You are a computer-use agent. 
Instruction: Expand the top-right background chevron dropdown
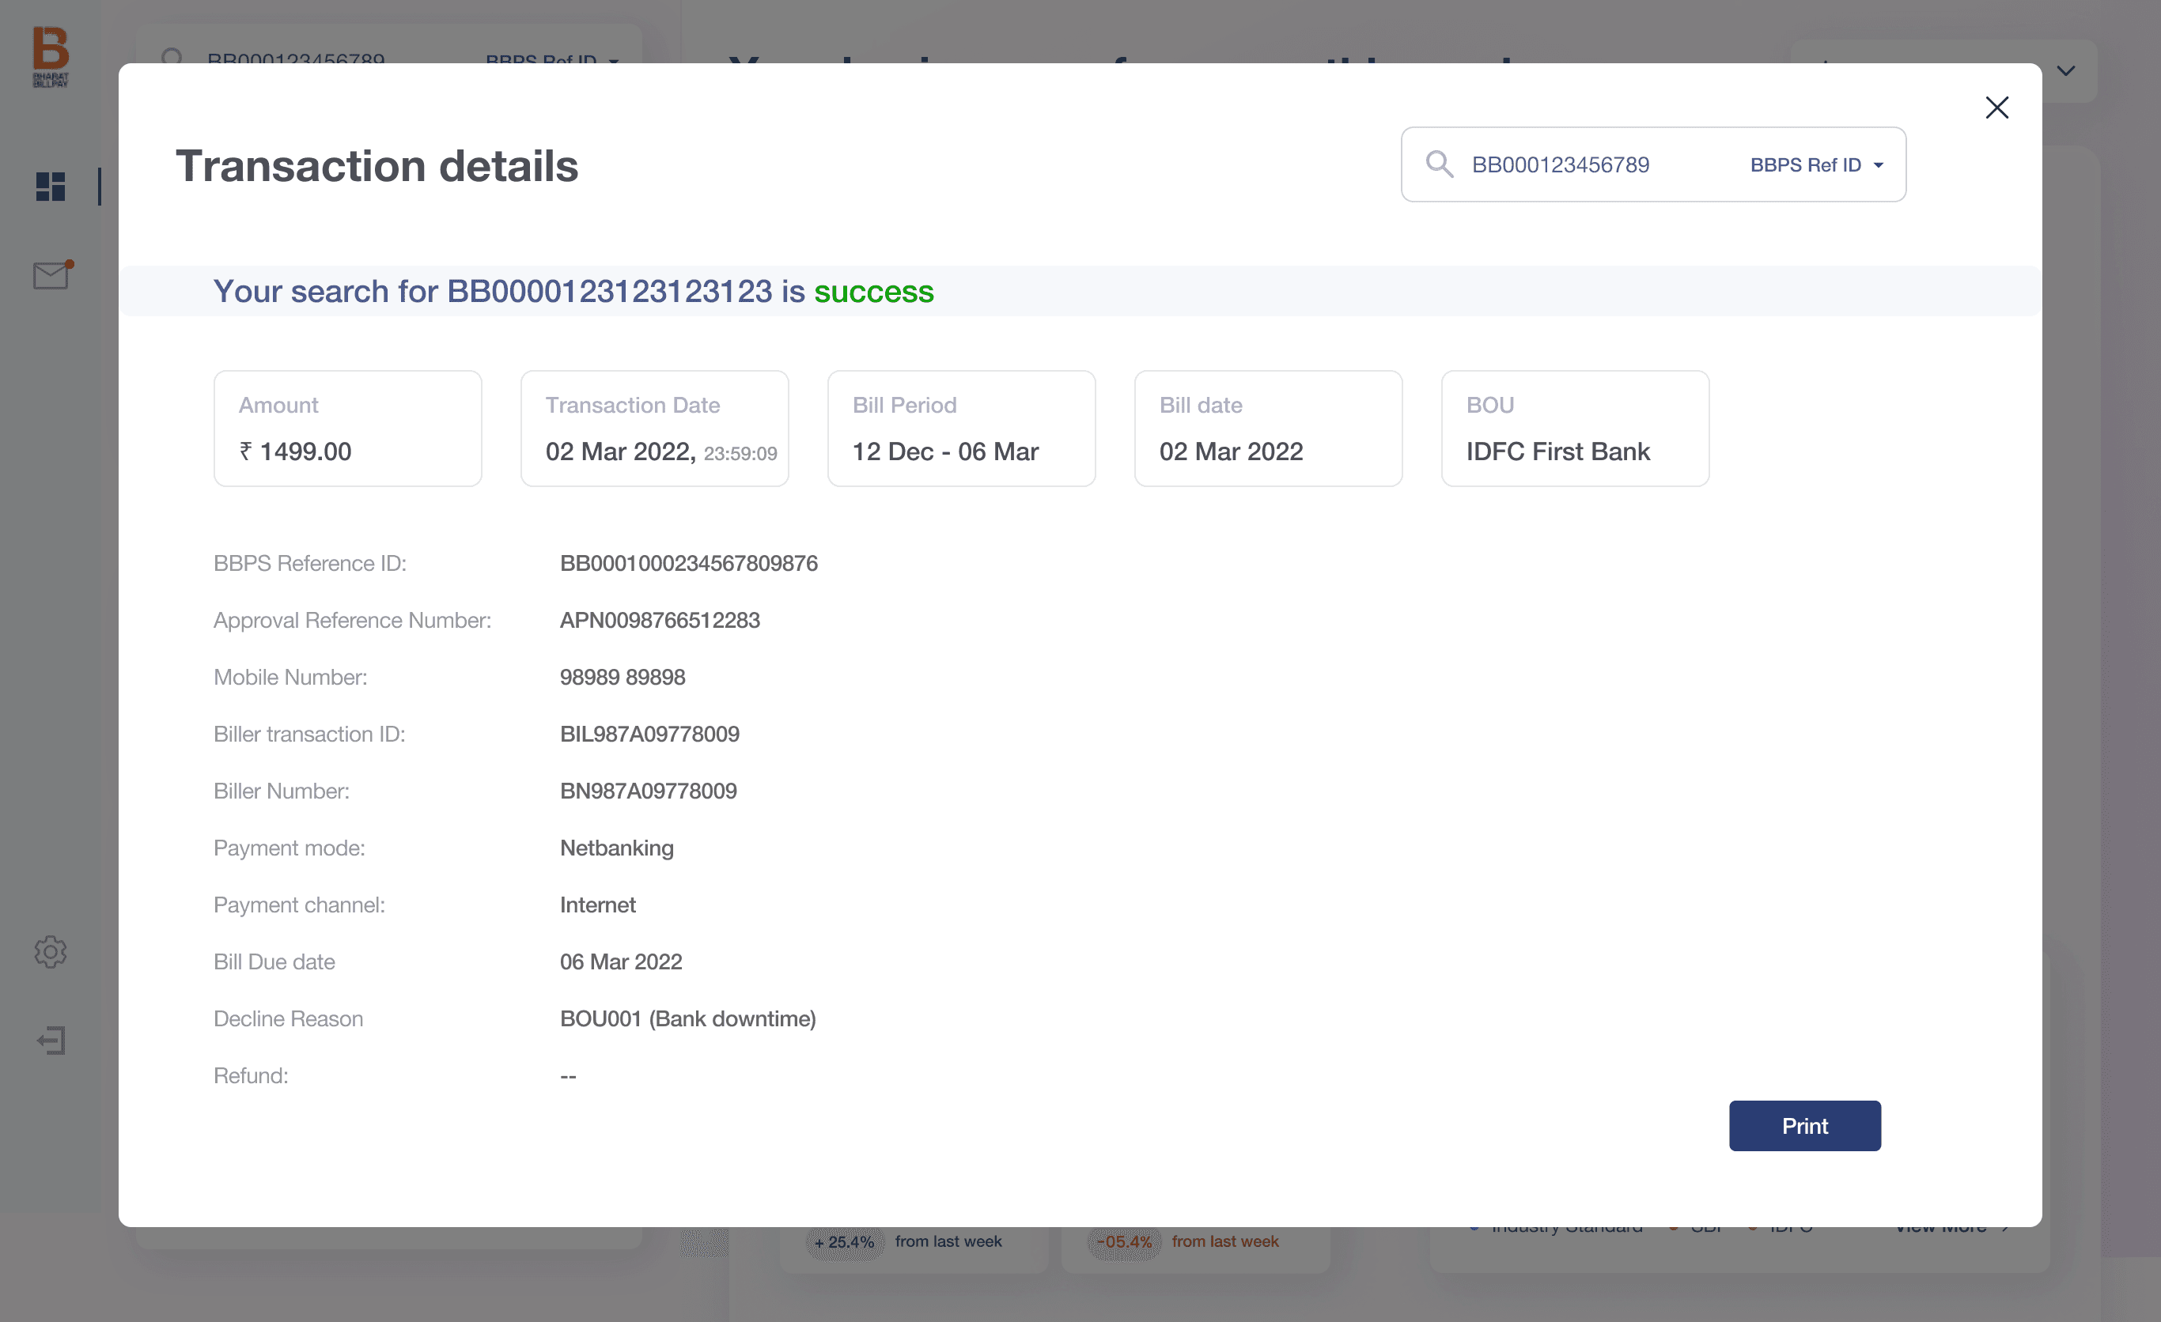tap(2065, 71)
